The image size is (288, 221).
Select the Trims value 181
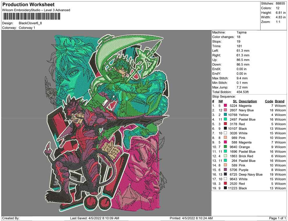tap(239, 46)
